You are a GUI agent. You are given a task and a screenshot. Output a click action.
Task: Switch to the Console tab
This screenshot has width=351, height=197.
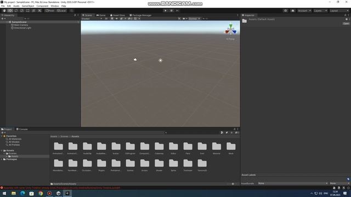click(22, 129)
